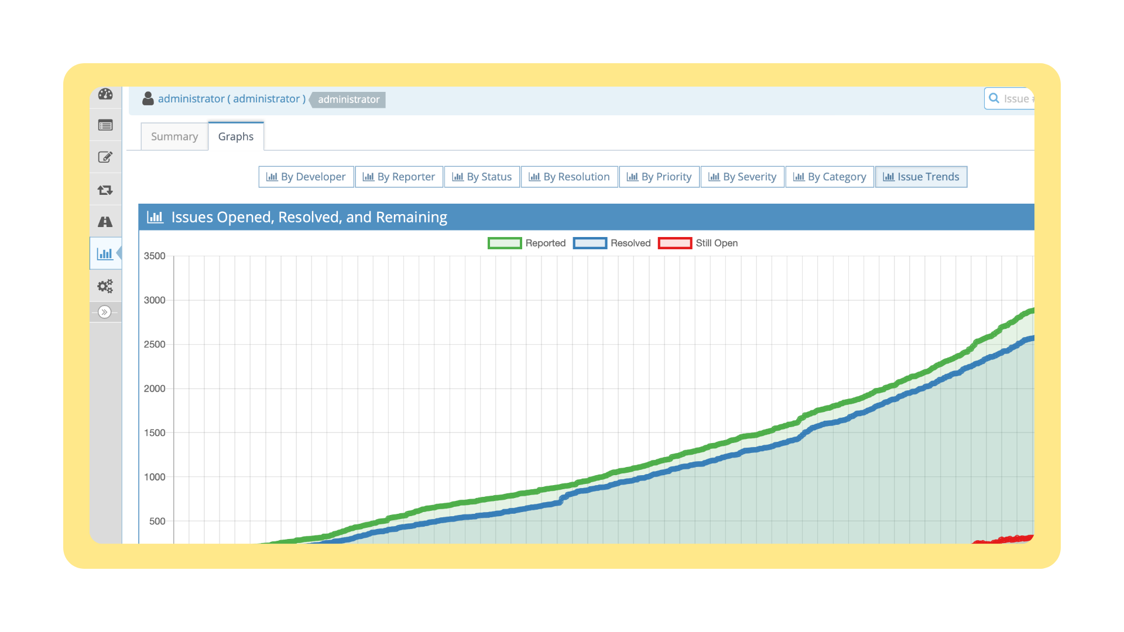Switch to the Graphs tab
The width and height of the screenshot is (1124, 632).
[236, 136]
